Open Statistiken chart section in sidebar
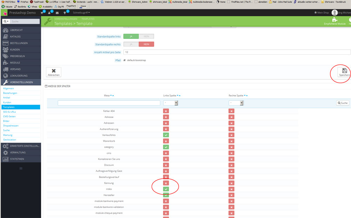Screen dimensions: 351x218 (x=21, y=159)
